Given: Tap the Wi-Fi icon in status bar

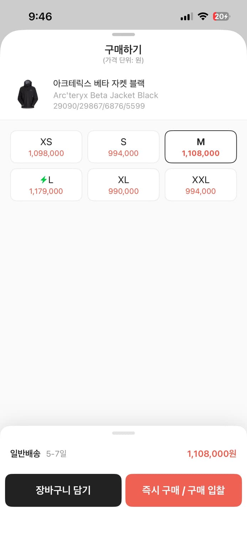Looking at the screenshot, I should 203,16.
